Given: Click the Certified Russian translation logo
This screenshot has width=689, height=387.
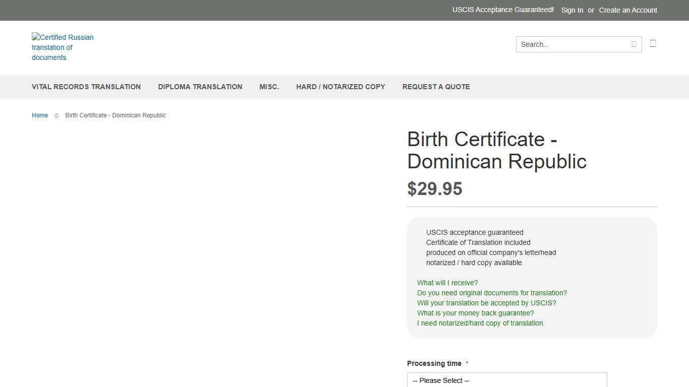Looking at the screenshot, I should [x=63, y=47].
